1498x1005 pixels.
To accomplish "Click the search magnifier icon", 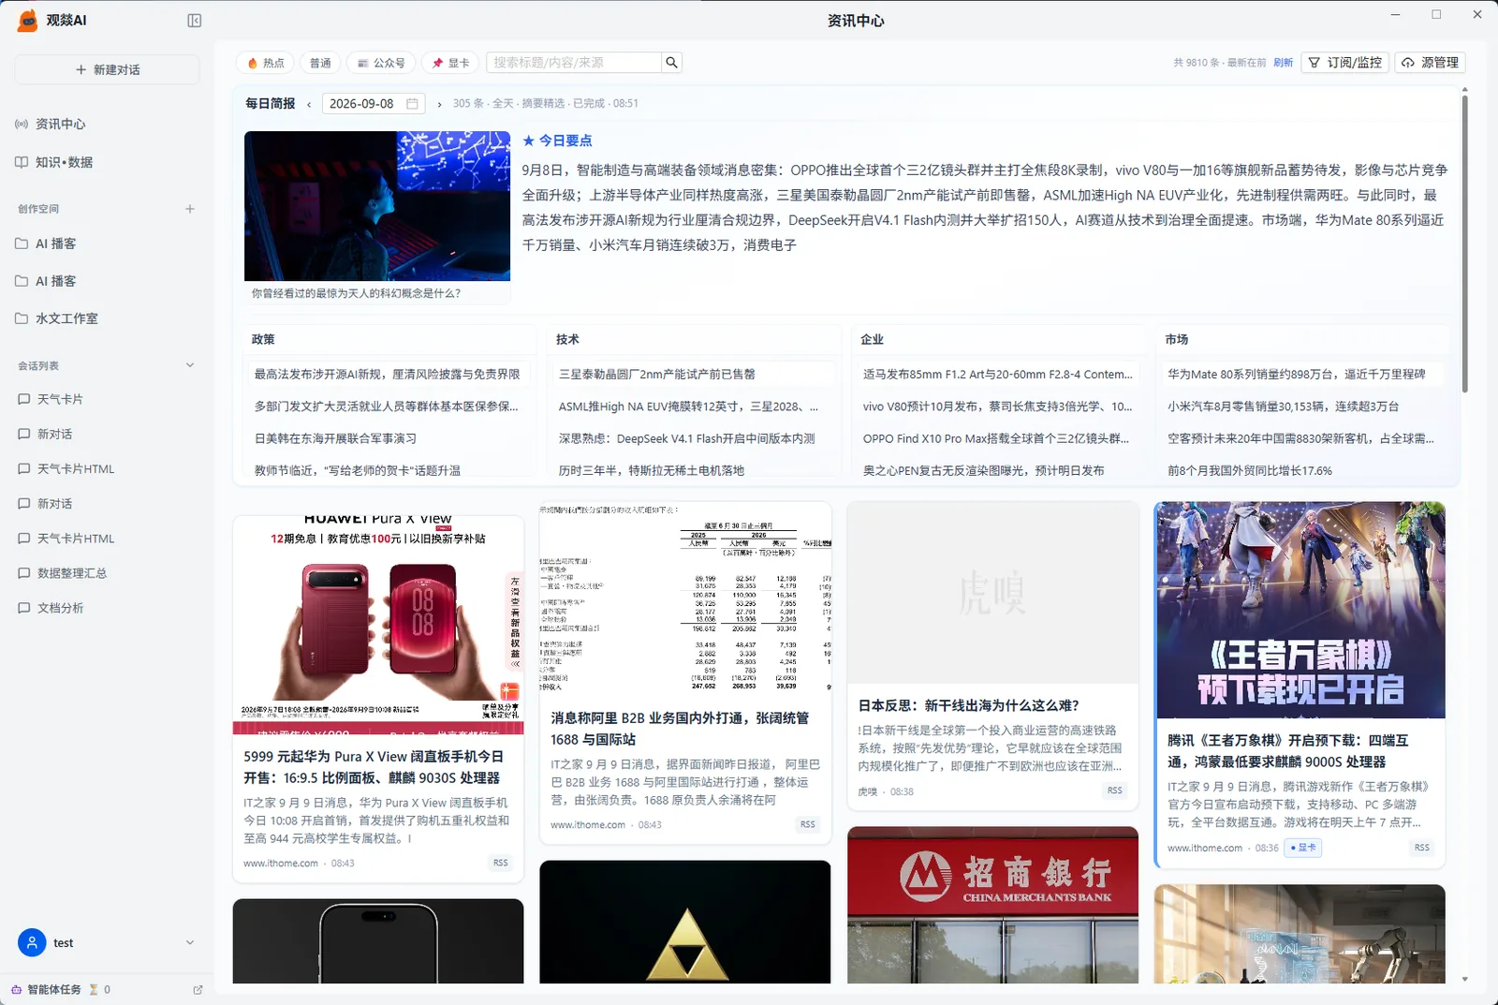I will [x=671, y=63].
